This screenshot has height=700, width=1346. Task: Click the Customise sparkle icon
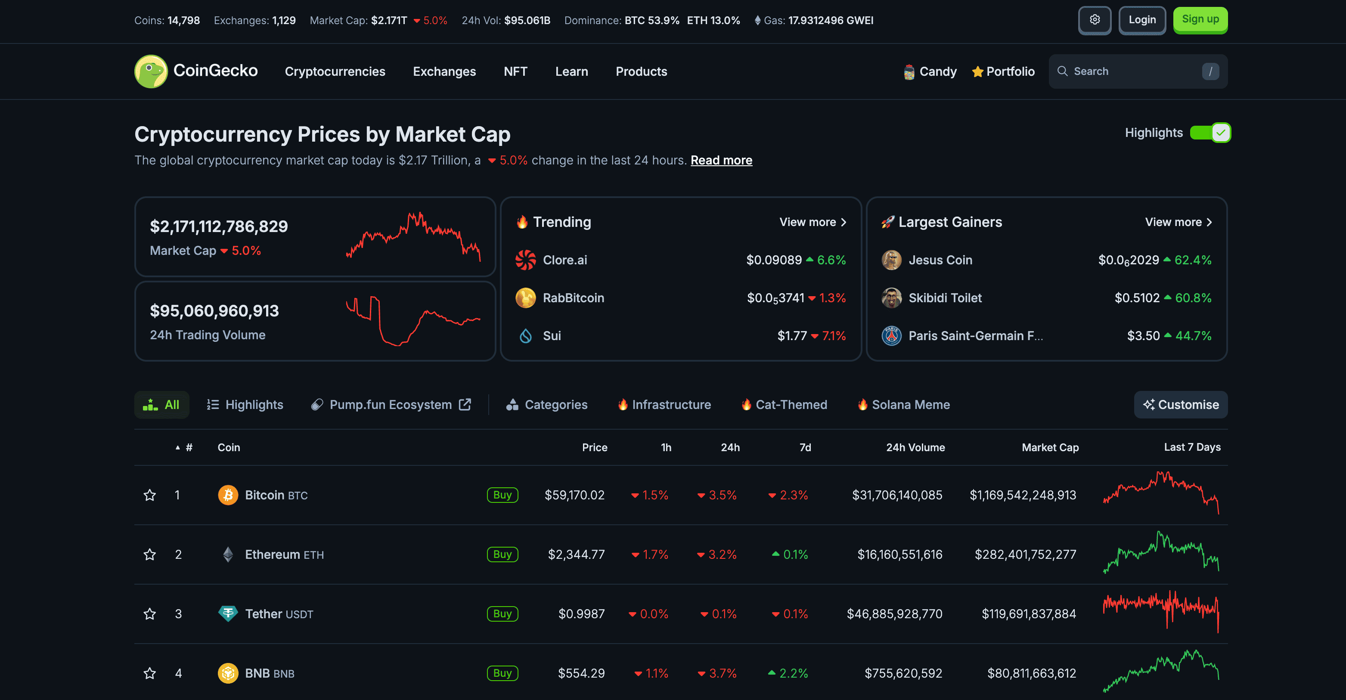(1148, 404)
